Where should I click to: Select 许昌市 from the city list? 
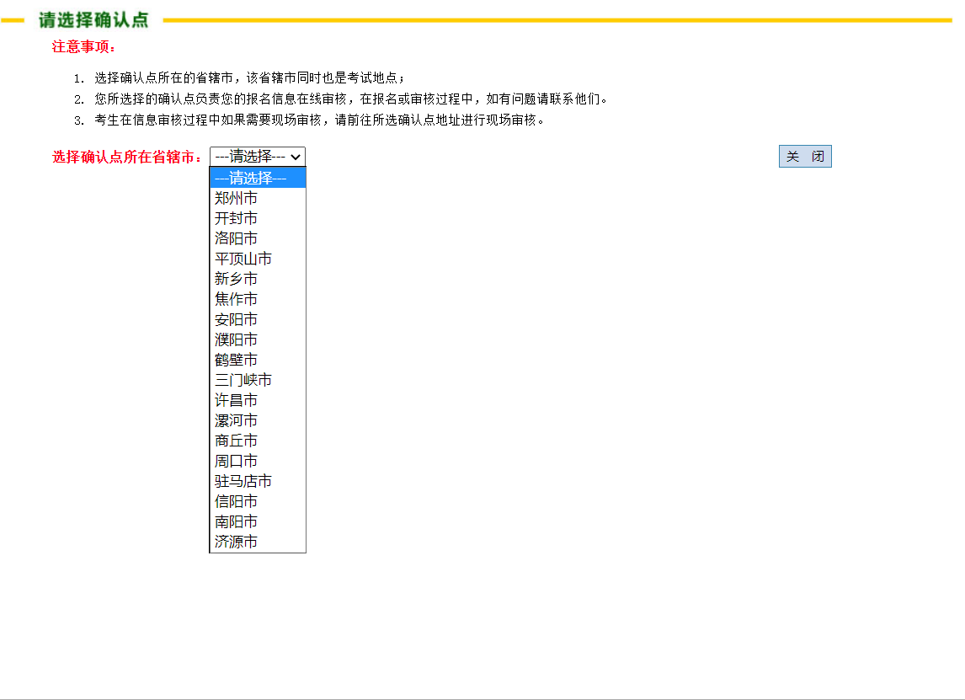pyautogui.click(x=236, y=400)
